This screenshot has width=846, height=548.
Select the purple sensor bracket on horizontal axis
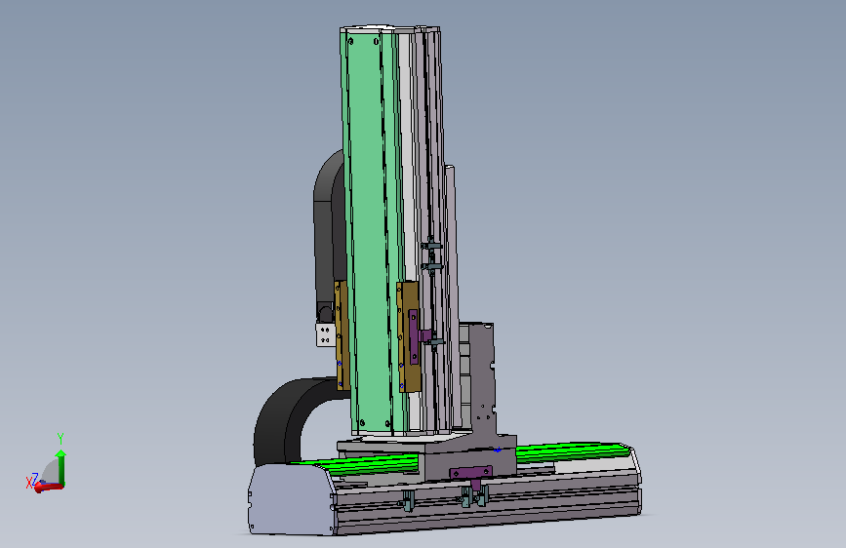point(471,474)
